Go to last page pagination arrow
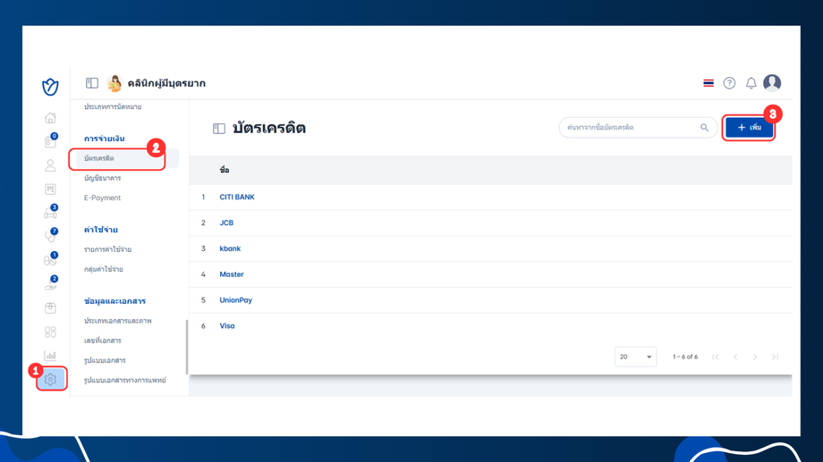This screenshot has height=462, width=823. pyautogui.click(x=776, y=357)
